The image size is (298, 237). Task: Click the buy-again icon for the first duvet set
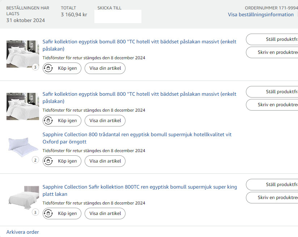tap(48, 68)
